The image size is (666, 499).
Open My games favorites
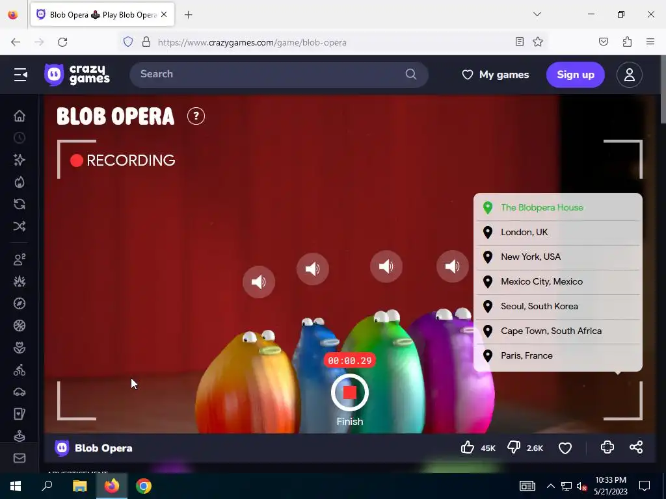(495, 75)
